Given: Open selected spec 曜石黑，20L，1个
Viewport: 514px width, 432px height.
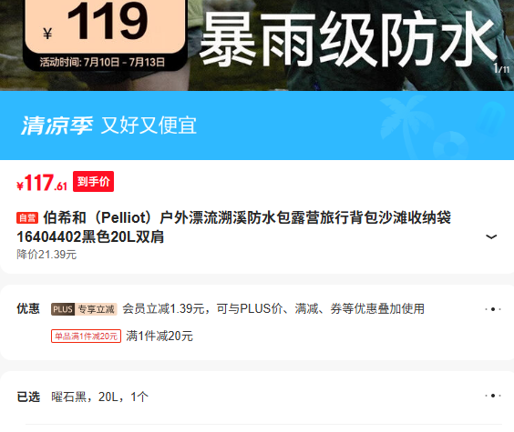Looking at the screenshot, I should point(100,397).
